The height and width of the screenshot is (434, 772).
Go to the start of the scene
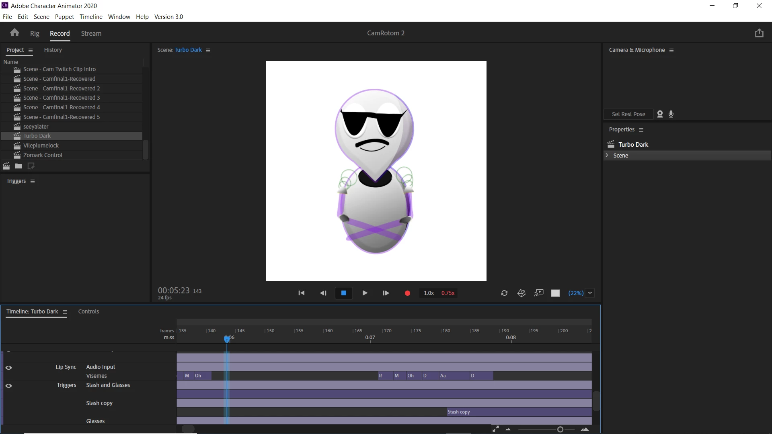click(x=301, y=293)
